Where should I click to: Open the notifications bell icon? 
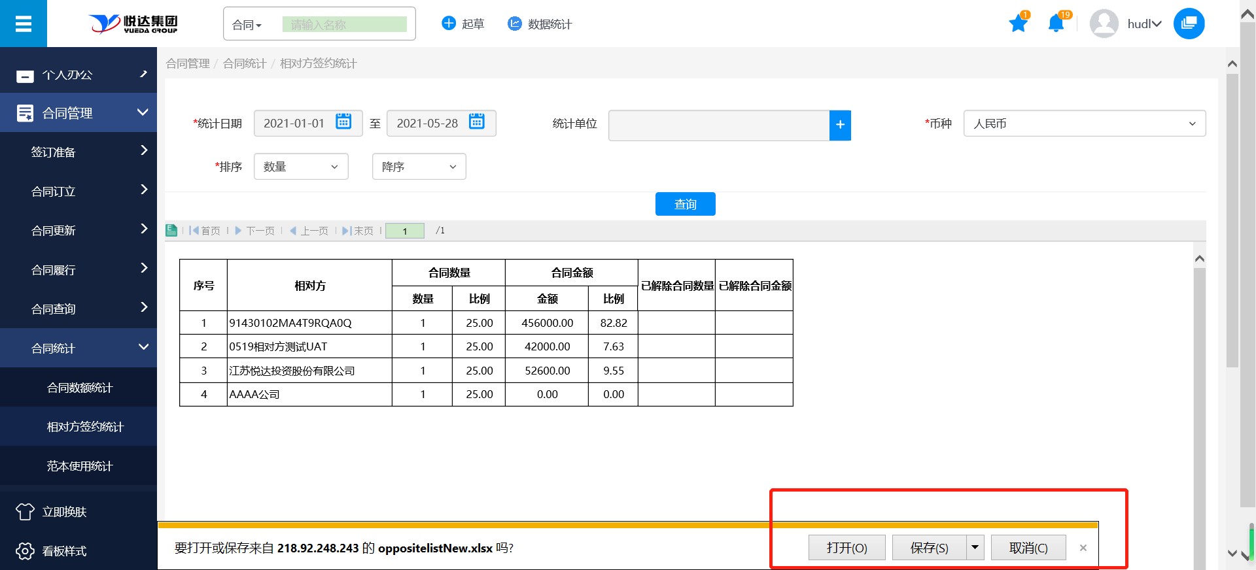pos(1056,24)
